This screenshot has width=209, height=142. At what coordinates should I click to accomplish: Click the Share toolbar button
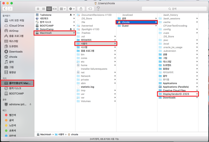(x=81, y=9)
